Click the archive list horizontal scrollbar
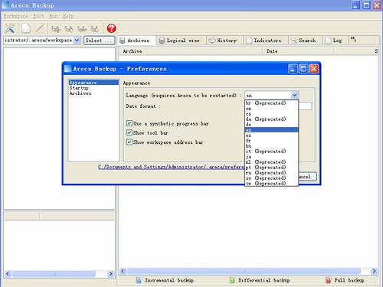Screen dimensions: 383x287 (248, 271)
